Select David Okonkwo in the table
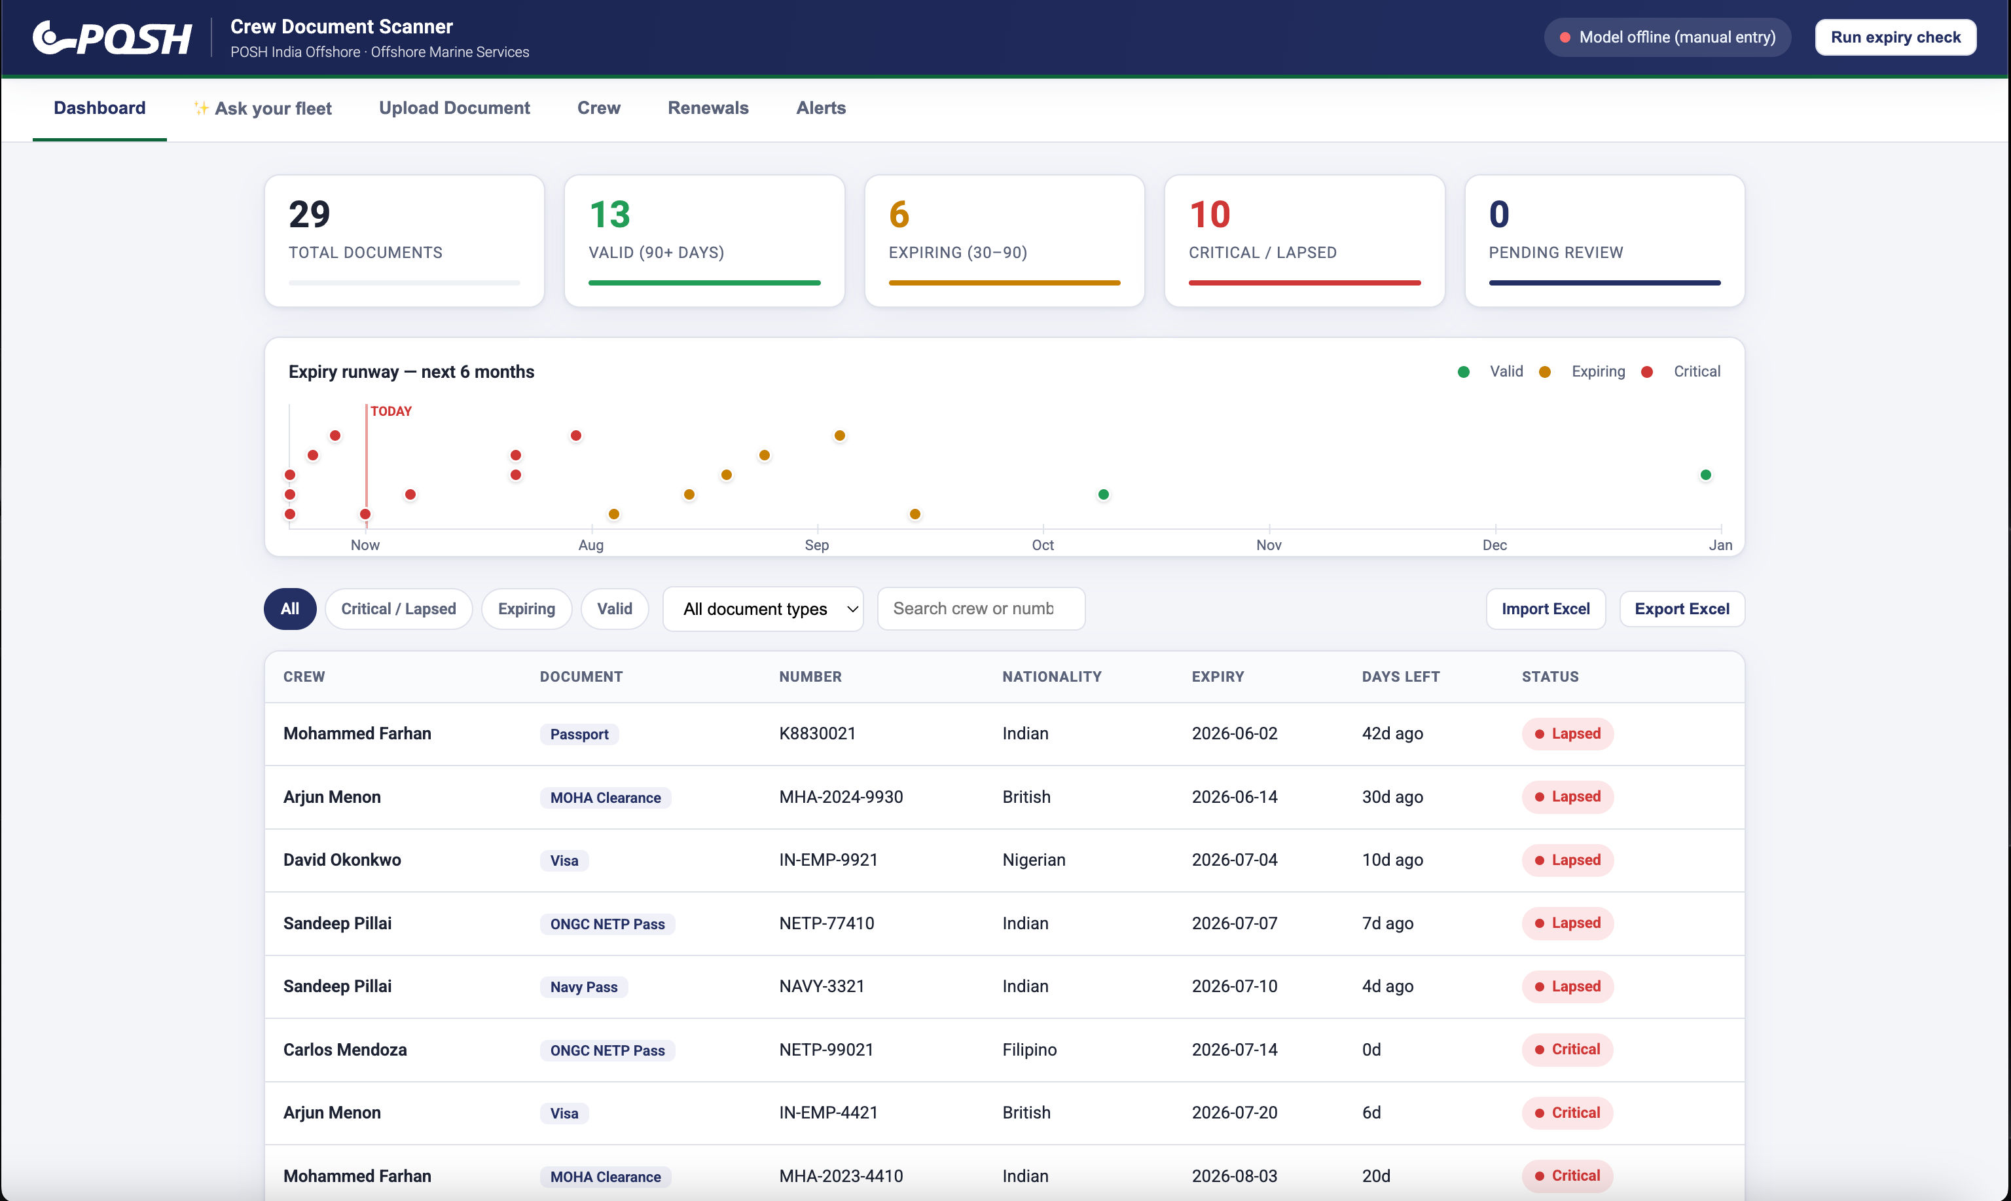Image resolution: width=2011 pixels, height=1201 pixels. pos(342,859)
